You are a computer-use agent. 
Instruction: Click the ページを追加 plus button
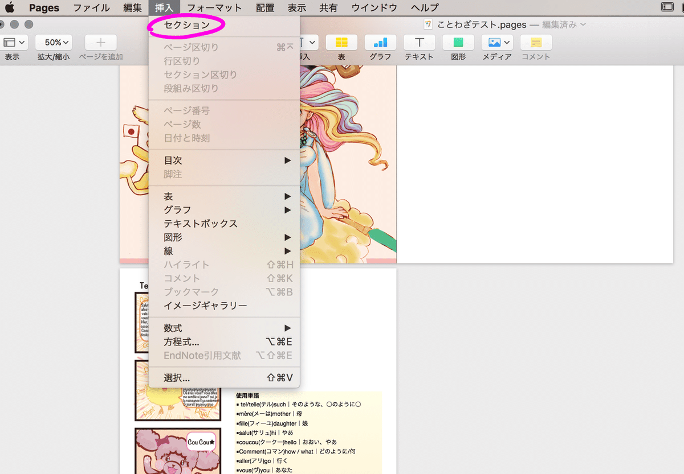[101, 43]
